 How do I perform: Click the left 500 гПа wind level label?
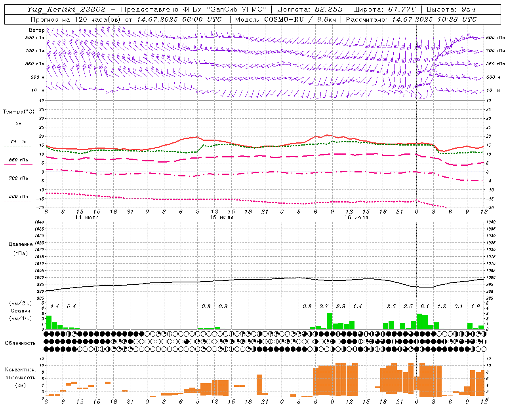(35, 38)
